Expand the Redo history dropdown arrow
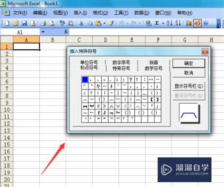The height and width of the screenshot is (187, 224). (x=140, y=23)
